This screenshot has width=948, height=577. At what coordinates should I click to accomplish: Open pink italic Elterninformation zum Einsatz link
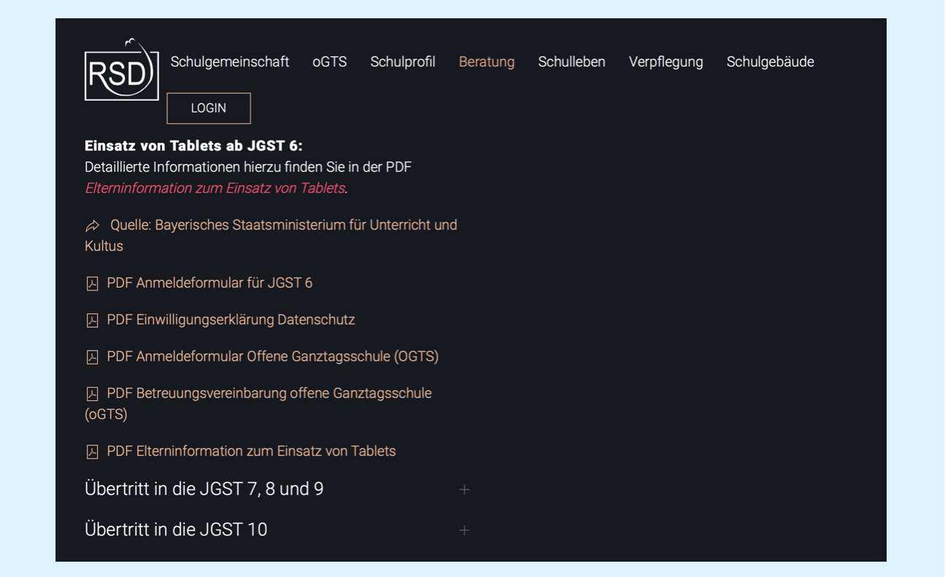click(x=215, y=188)
